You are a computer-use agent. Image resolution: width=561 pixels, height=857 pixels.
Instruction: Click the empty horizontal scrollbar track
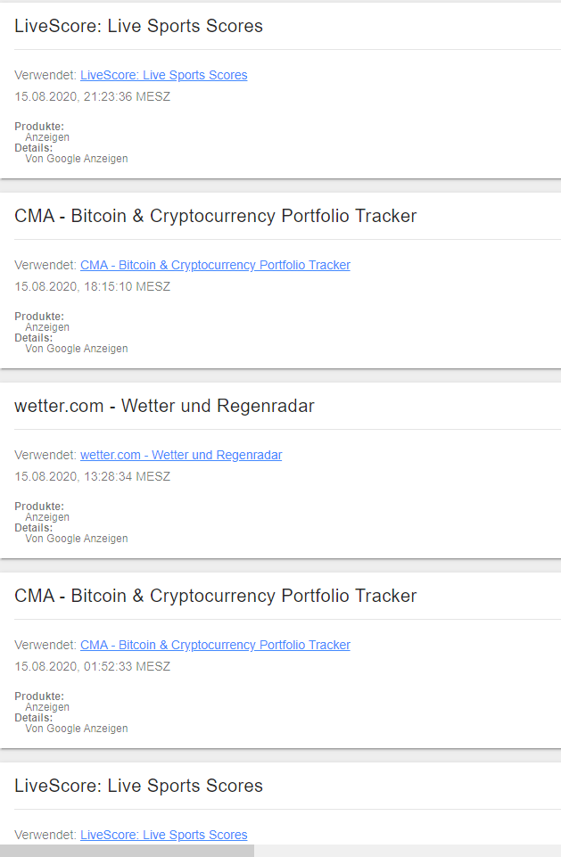tap(407, 851)
